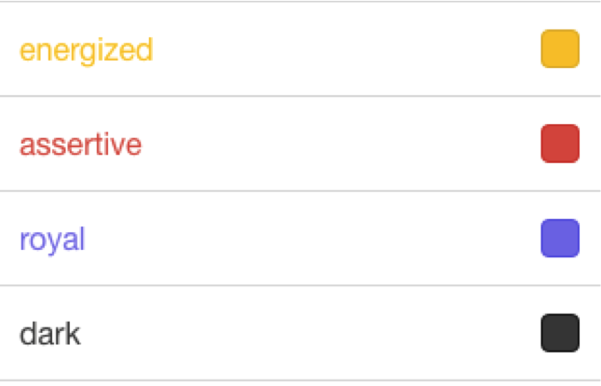Click the 'assertive' text label

80,145
